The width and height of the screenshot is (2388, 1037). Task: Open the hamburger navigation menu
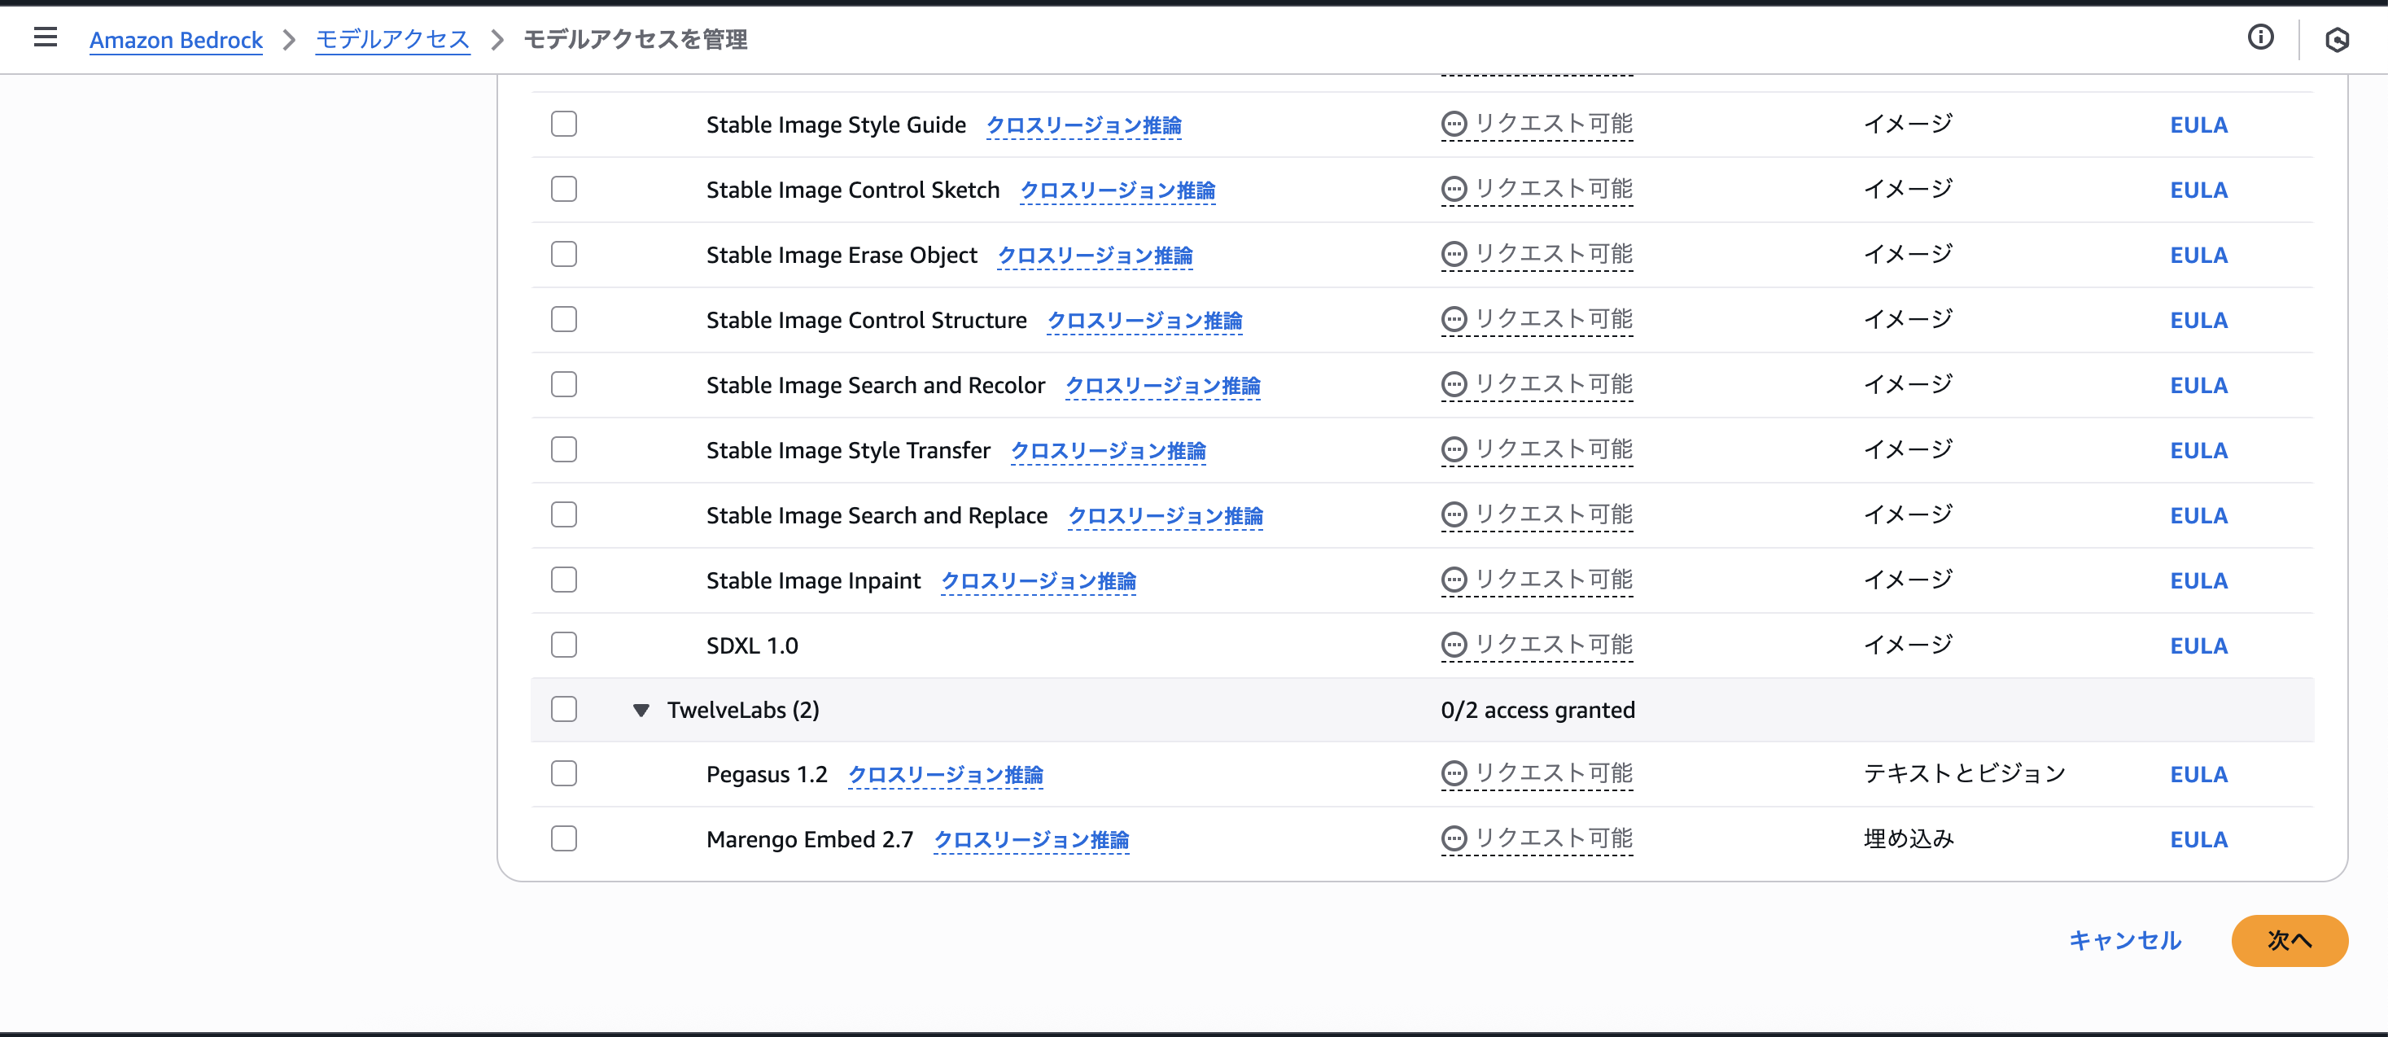pos(46,38)
